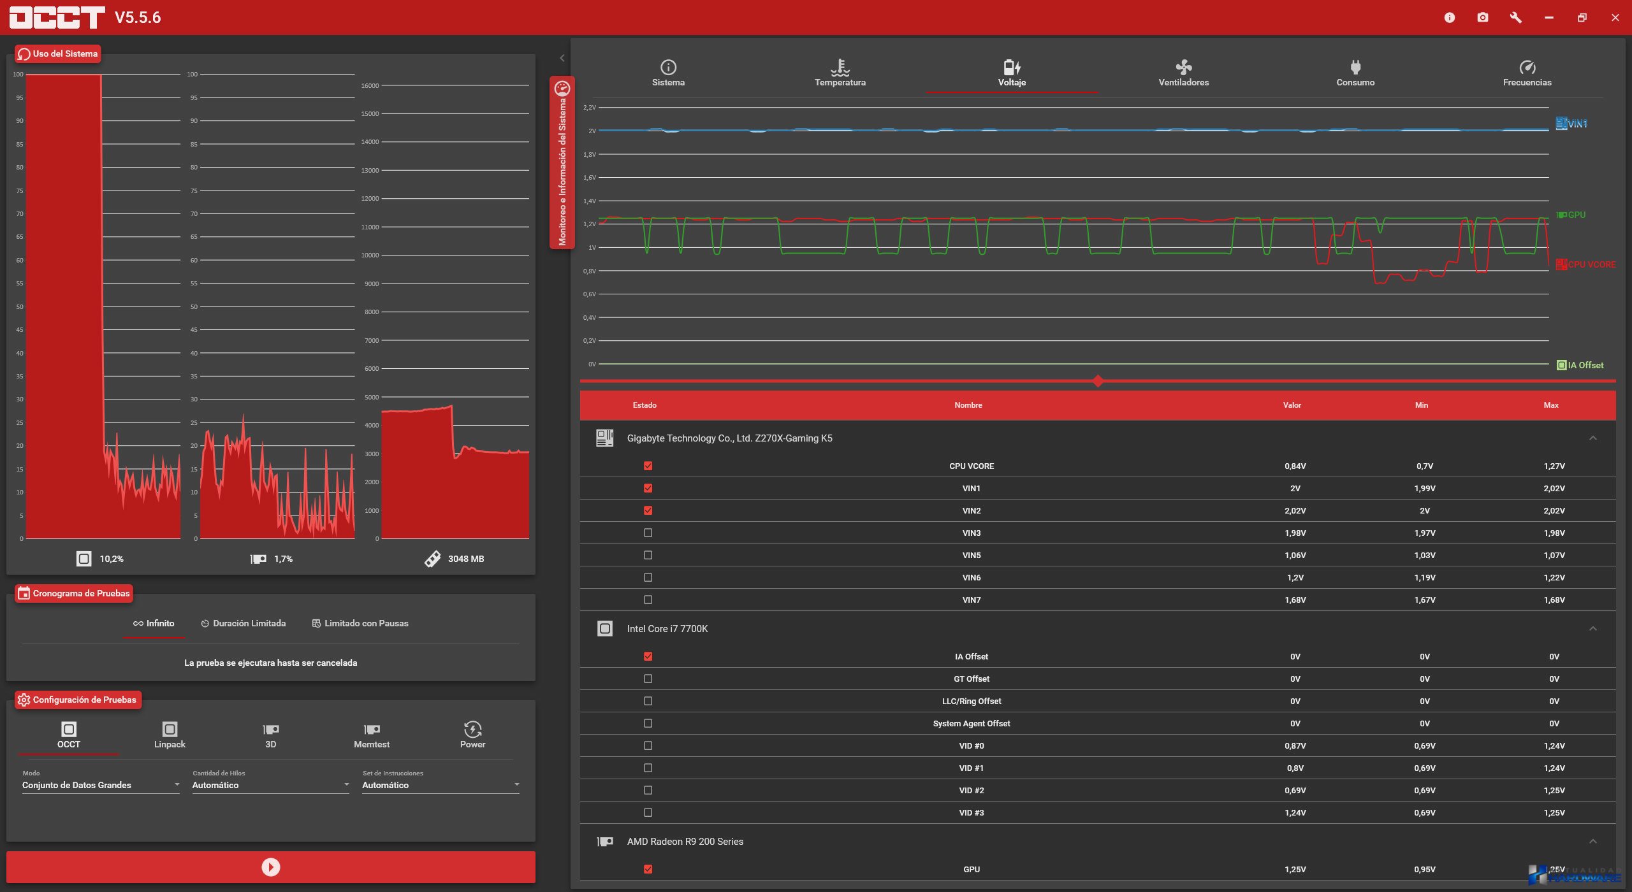Open the Modo dropdown
The image size is (1632, 892).
[x=100, y=785]
